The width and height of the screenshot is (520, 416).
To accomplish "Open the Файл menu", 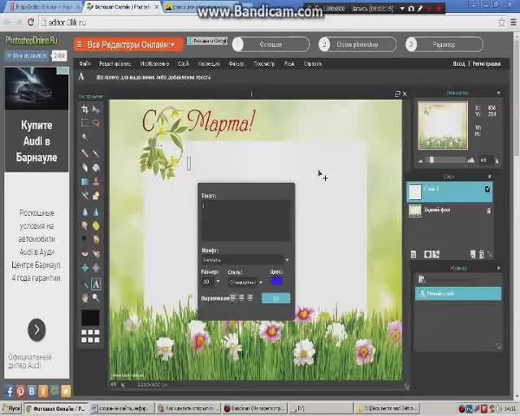I will pos(84,63).
